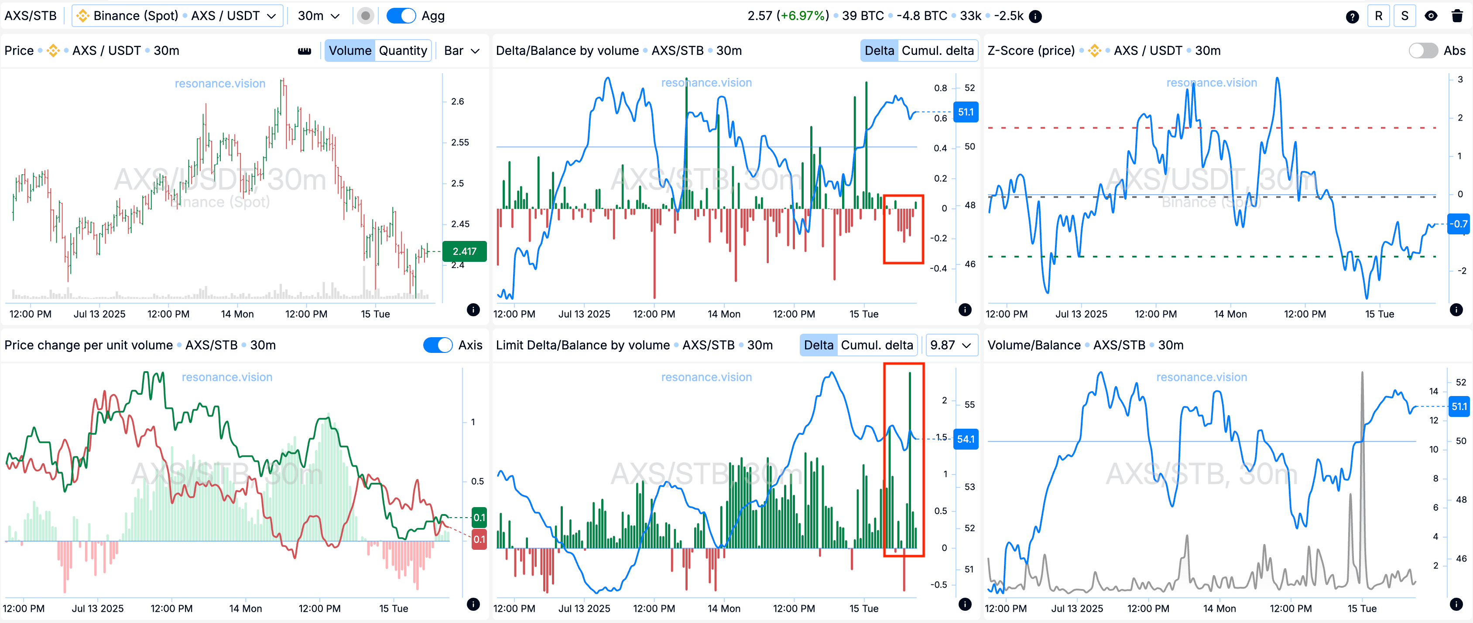Screen dimensions: 1473x623
Task: Click info icon in Price change per unit volume chart
Action: tap(473, 604)
